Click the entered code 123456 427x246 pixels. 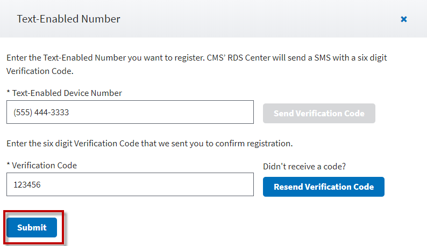(x=27, y=185)
